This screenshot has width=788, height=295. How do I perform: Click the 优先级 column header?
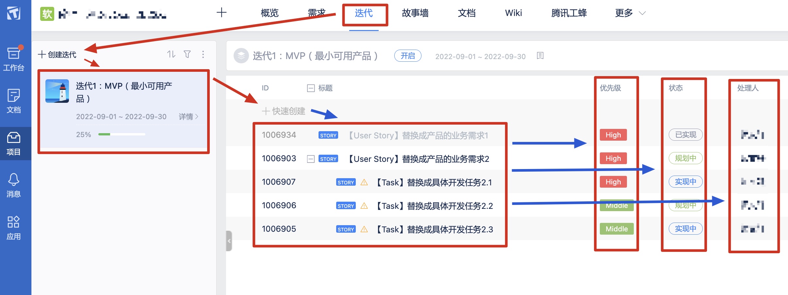point(610,88)
